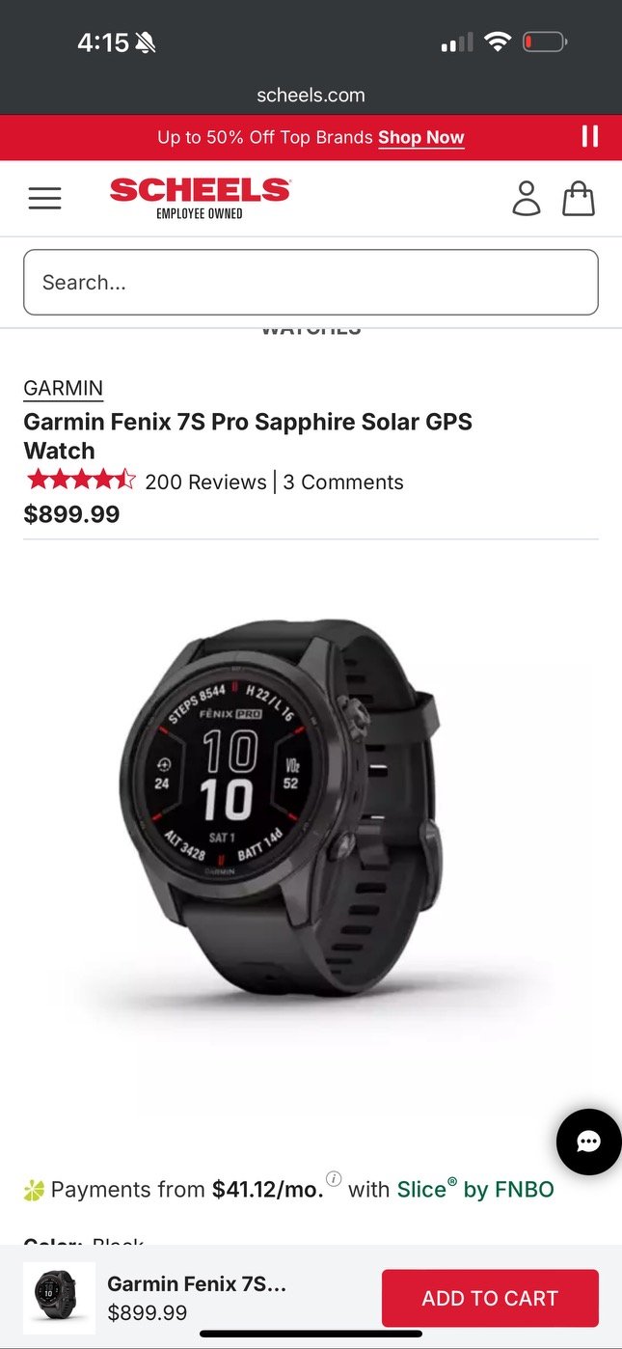
Task: Tap the Slice payment info icon
Action: coord(334,1178)
